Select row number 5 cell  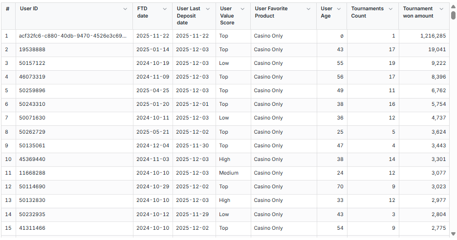(x=7, y=91)
